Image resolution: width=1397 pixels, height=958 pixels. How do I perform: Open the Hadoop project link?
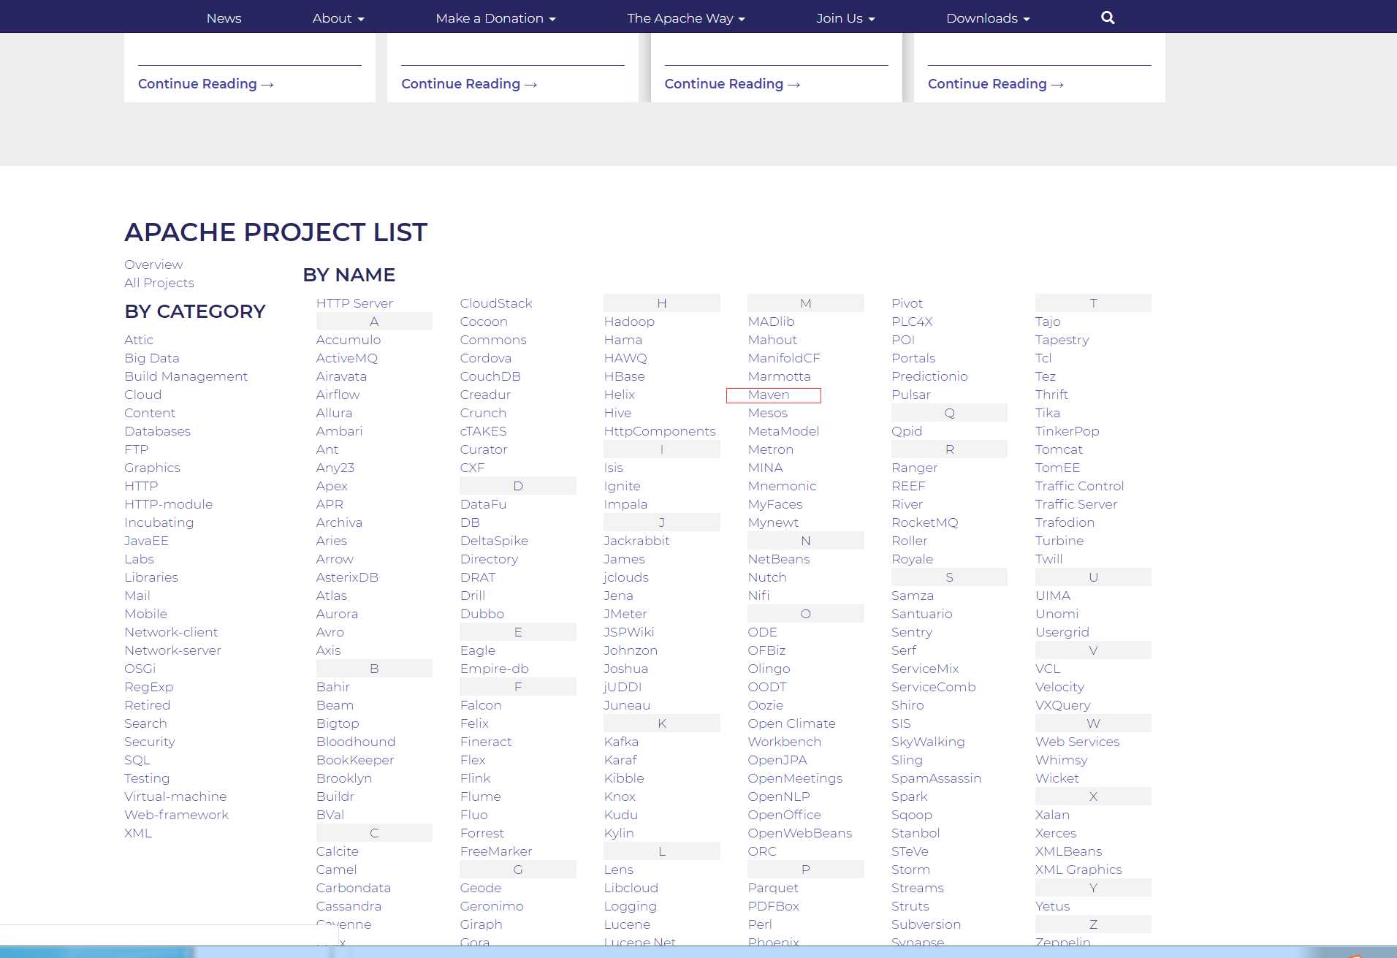tap(629, 322)
